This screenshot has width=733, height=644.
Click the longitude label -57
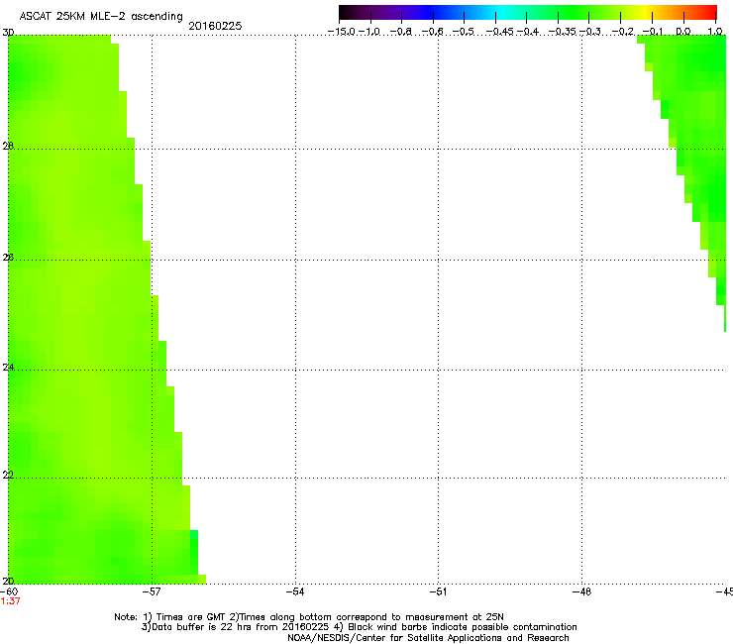point(152,591)
